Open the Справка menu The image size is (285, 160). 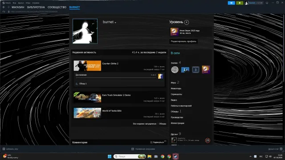pos(36,3)
